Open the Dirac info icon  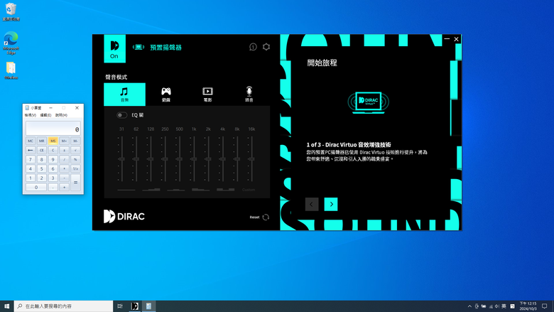[x=253, y=47]
